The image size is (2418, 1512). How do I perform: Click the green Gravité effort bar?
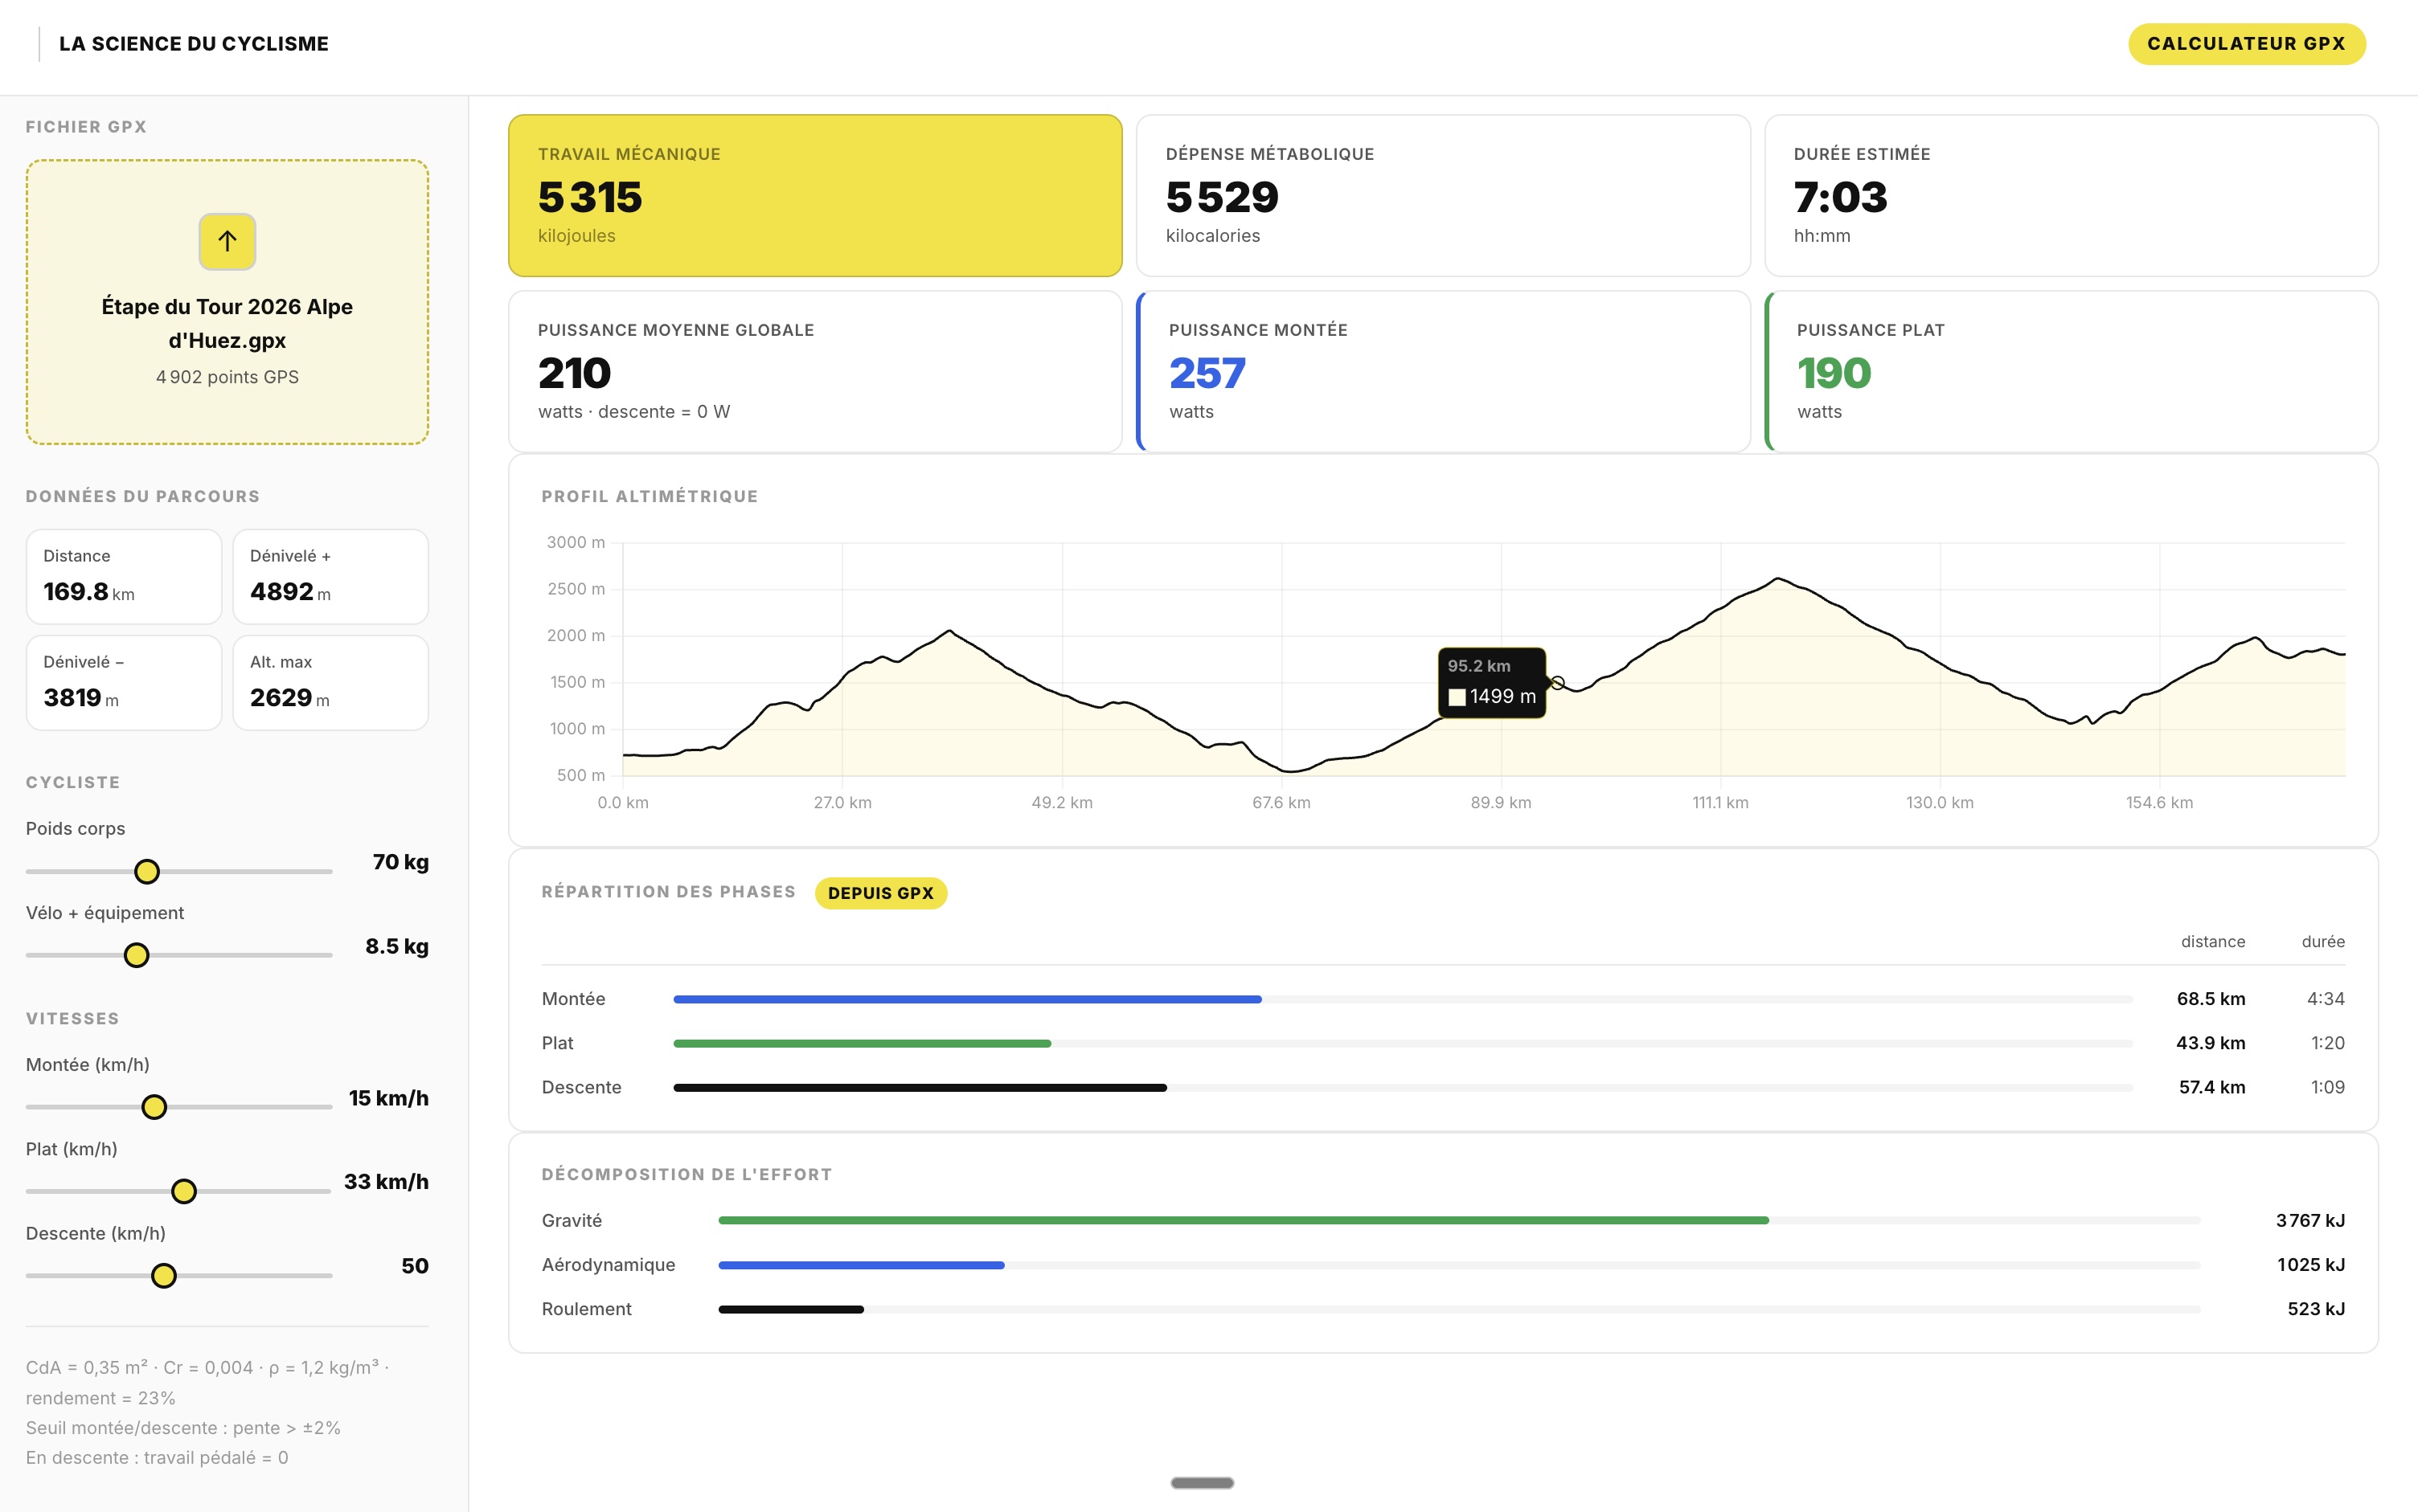[x=1243, y=1220]
